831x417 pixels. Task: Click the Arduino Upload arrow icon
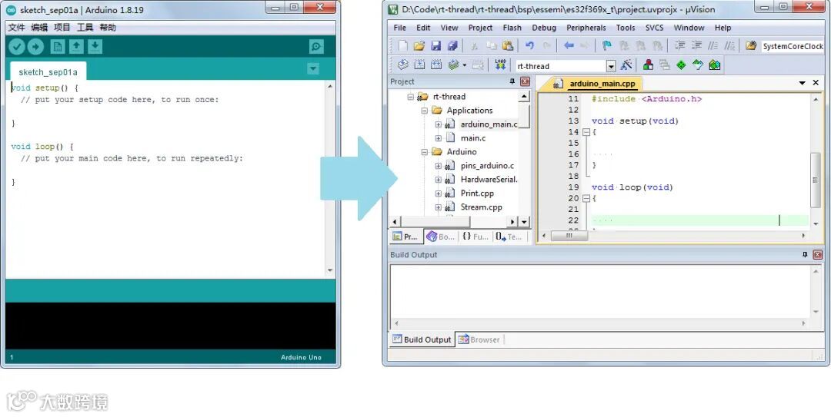(x=35, y=47)
